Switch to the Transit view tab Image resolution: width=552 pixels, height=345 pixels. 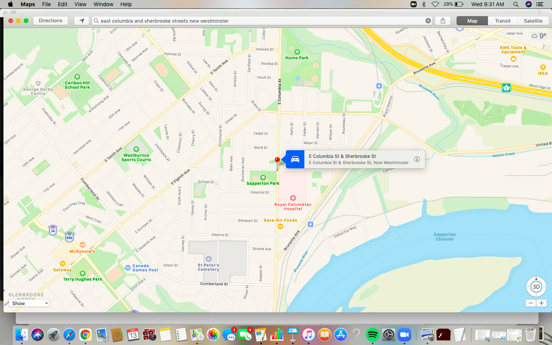pyautogui.click(x=503, y=21)
